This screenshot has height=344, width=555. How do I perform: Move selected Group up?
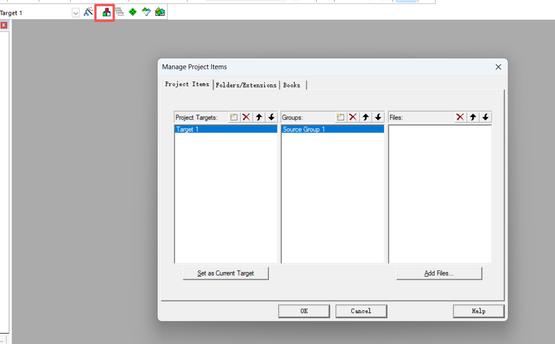[x=366, y=117]
